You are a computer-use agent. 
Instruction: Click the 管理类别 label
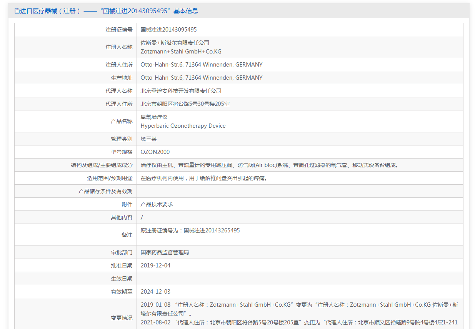point(122,139)
